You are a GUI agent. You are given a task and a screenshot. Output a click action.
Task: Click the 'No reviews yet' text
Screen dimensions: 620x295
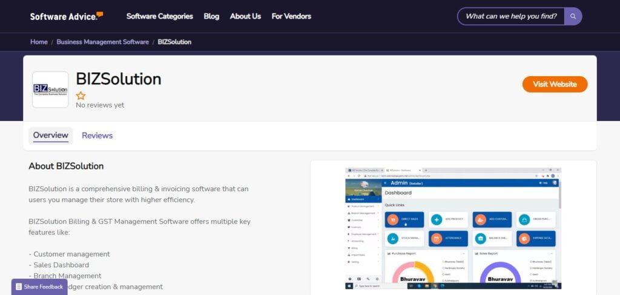coord(100,105)
